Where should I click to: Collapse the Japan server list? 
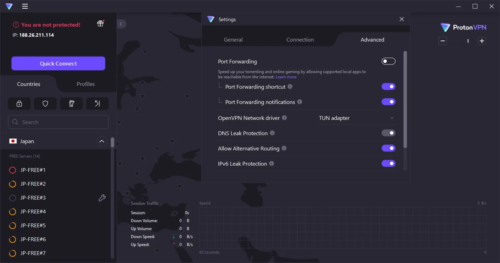coord(102,141)
